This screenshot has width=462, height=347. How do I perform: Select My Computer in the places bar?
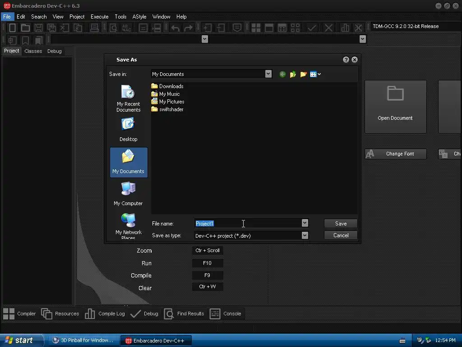(129, 193)
